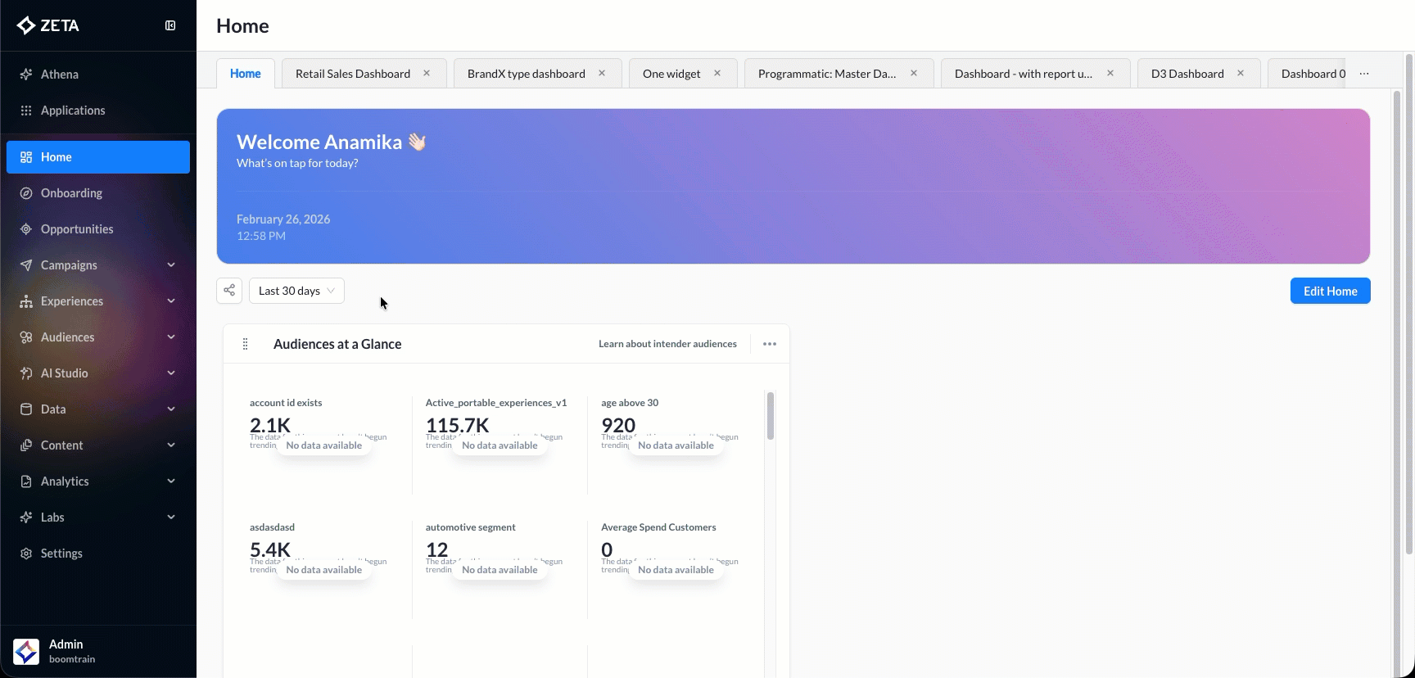Open the Last 30 days date dropdown

[x=296, y=291]
